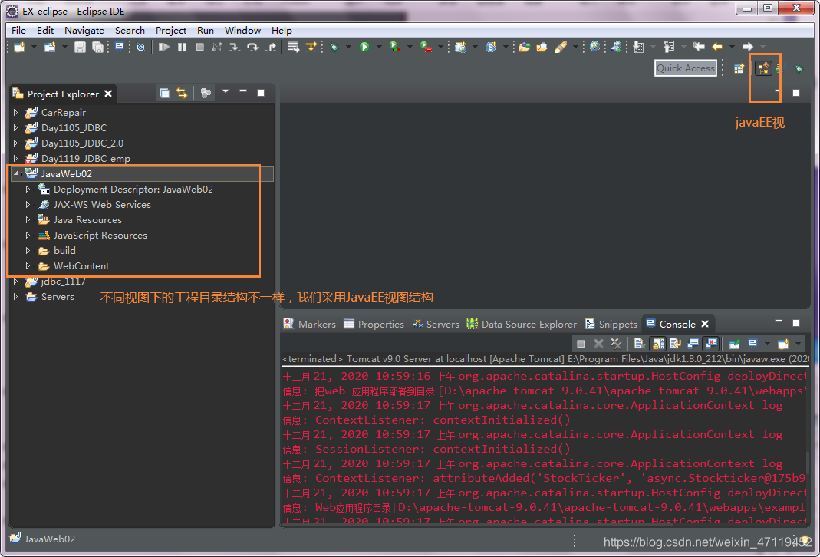Click the Quick Access search field
The width and height of the screenshot is (820, 557).
click(x=685, y=68)
